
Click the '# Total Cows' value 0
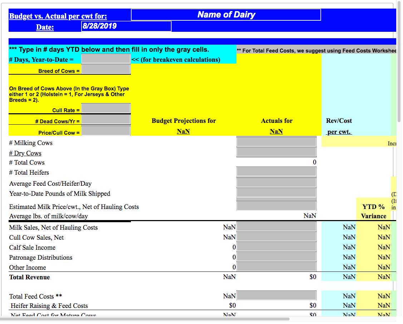pyautogui.click(x=315, y=162)
